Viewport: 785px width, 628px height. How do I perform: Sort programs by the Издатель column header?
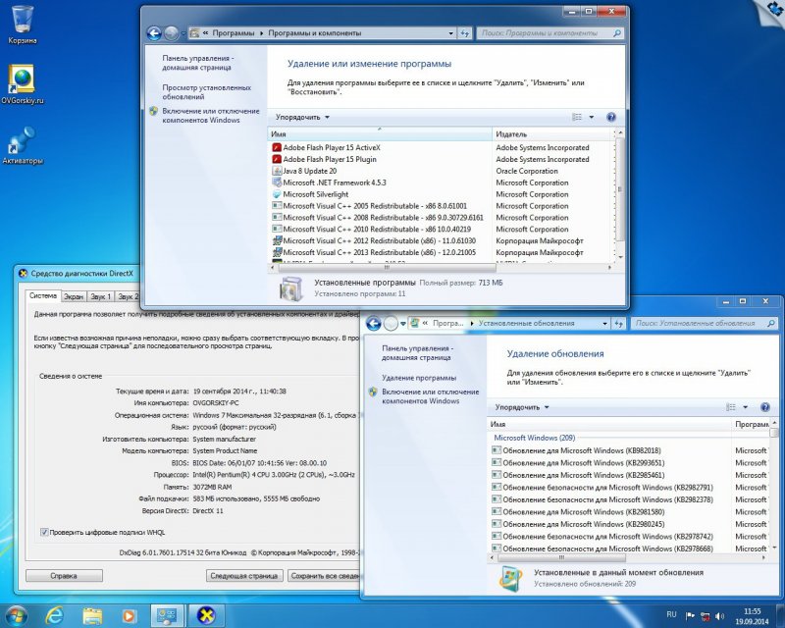click(552, 134)
